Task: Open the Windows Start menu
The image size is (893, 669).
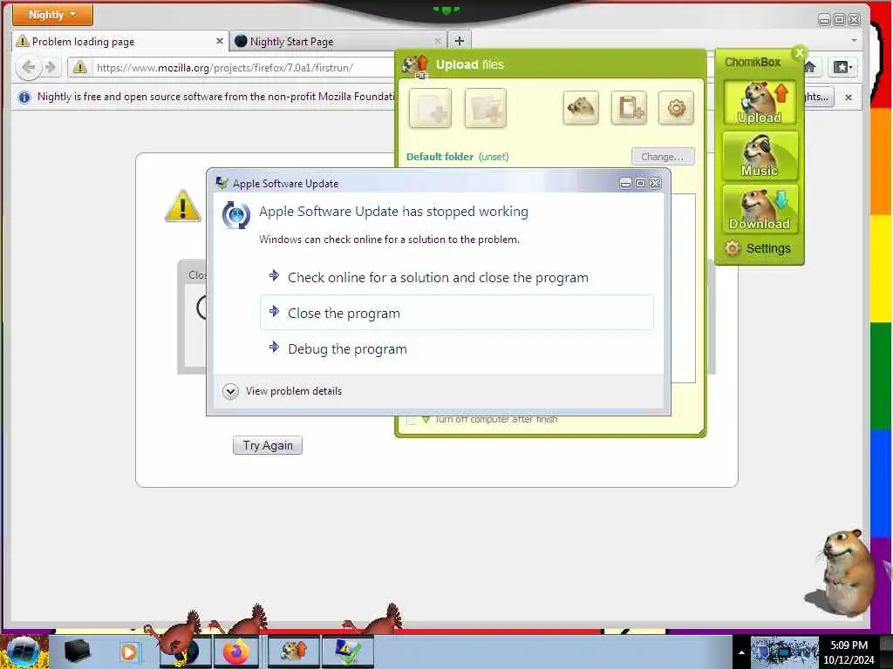Action: pyautogui.click(x=24, y=652)
